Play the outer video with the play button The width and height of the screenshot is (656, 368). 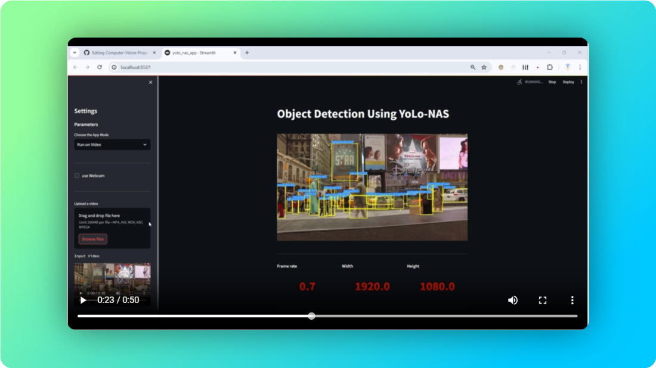(x=83, y=300)
